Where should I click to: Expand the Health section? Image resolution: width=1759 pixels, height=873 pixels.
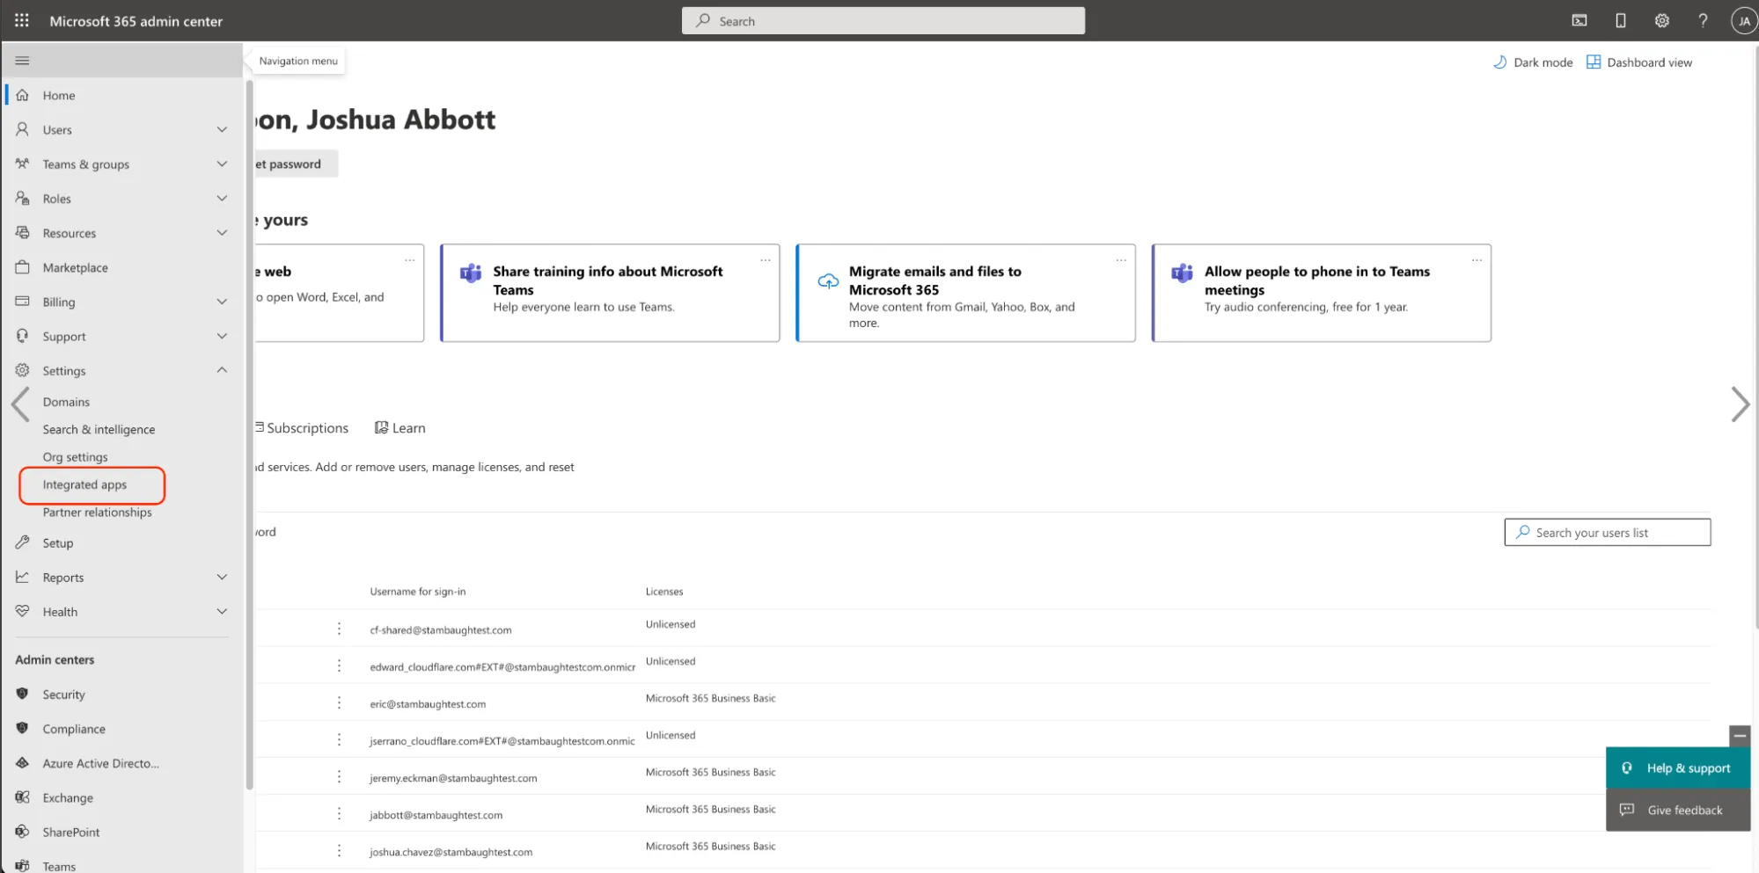pyautogui.click(x=221, y=611)
